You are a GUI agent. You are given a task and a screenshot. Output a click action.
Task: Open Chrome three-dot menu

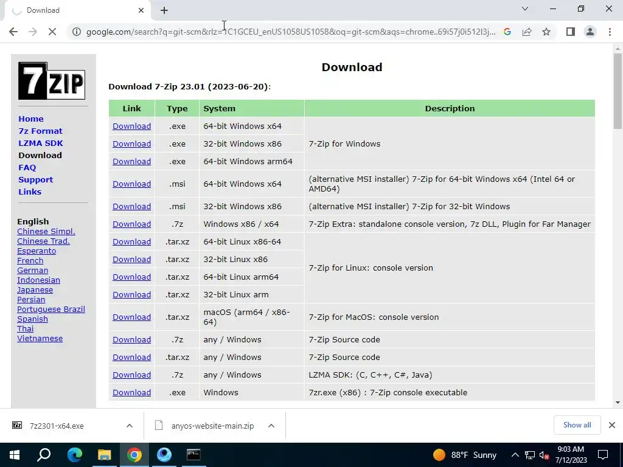tap(610, 32)
